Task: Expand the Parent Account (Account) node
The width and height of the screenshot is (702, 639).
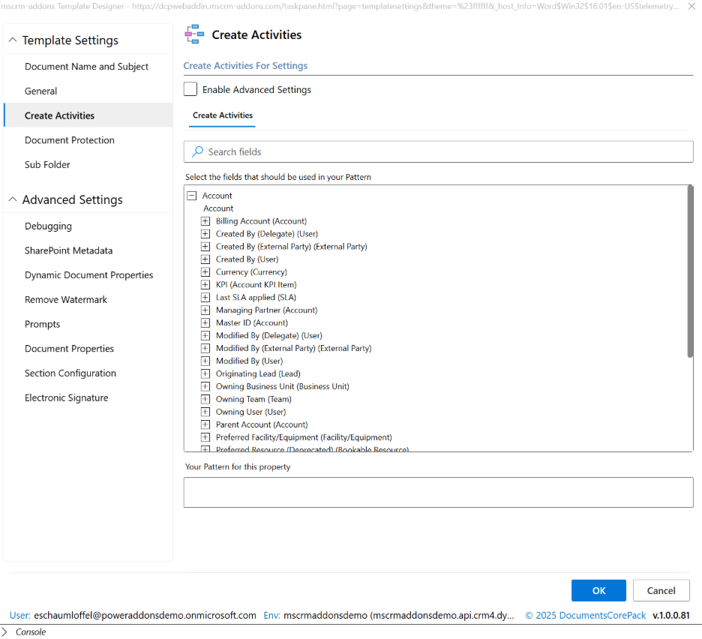Action: (205, 424)
